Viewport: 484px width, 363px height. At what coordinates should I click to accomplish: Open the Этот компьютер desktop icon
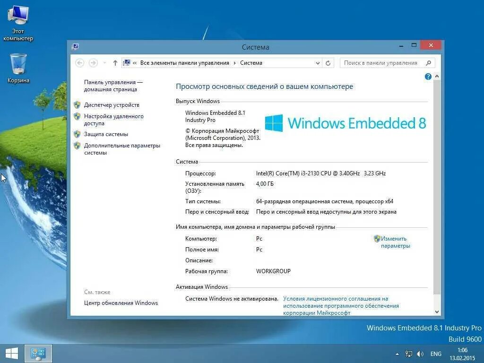[x=18, y=24]
